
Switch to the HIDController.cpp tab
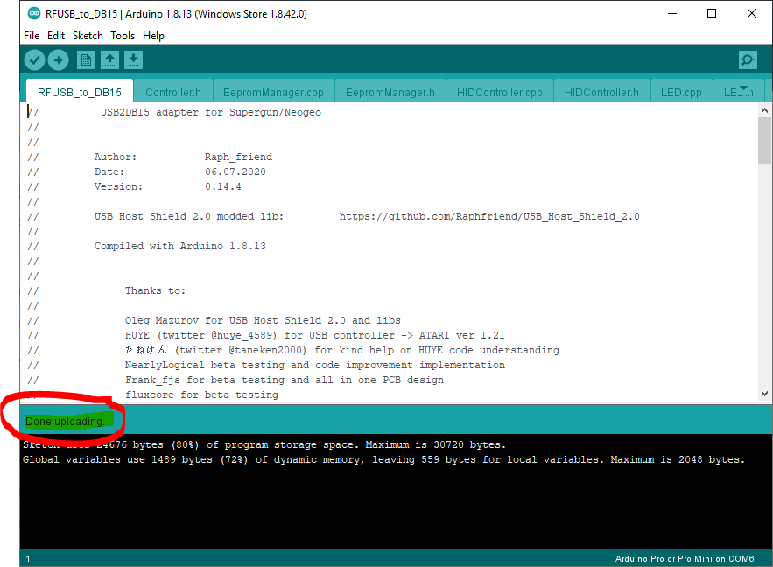coord(499,92)
